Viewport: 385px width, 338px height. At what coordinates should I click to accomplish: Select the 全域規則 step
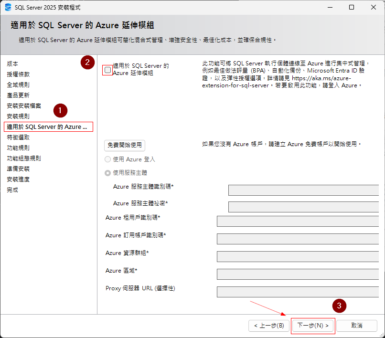[x=18, y=85]
